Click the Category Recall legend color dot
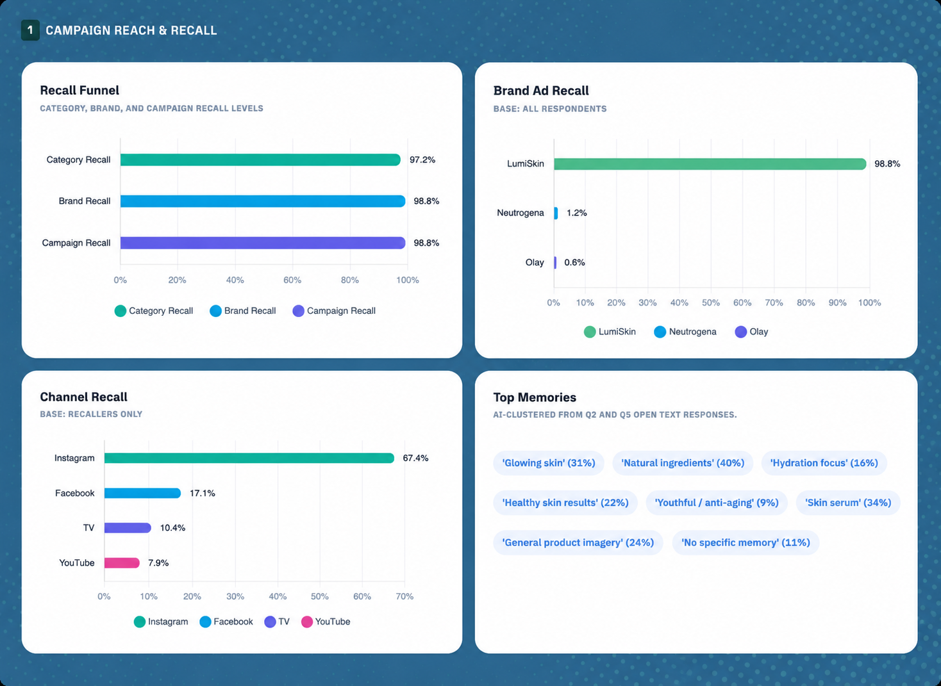 tap(120, 311)
